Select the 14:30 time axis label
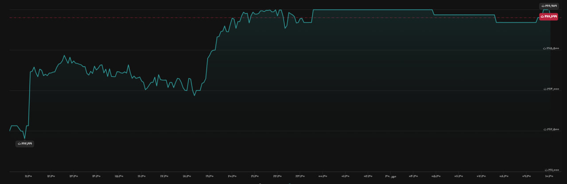567x184 pixels. [96, 176]
